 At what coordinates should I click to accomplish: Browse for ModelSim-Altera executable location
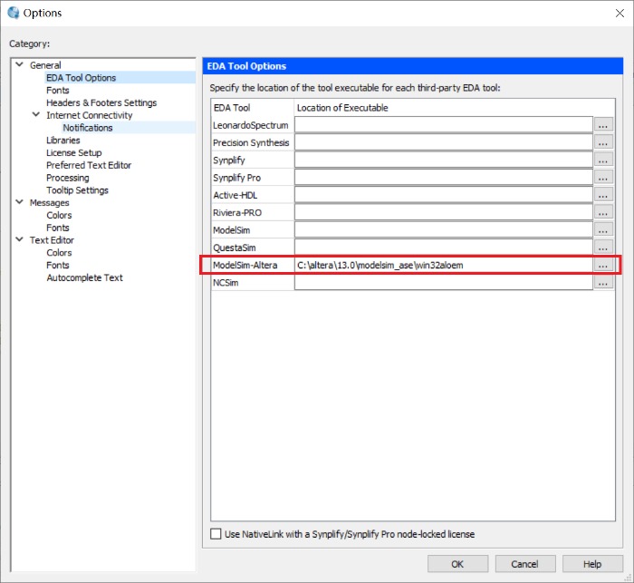point(603,265)
